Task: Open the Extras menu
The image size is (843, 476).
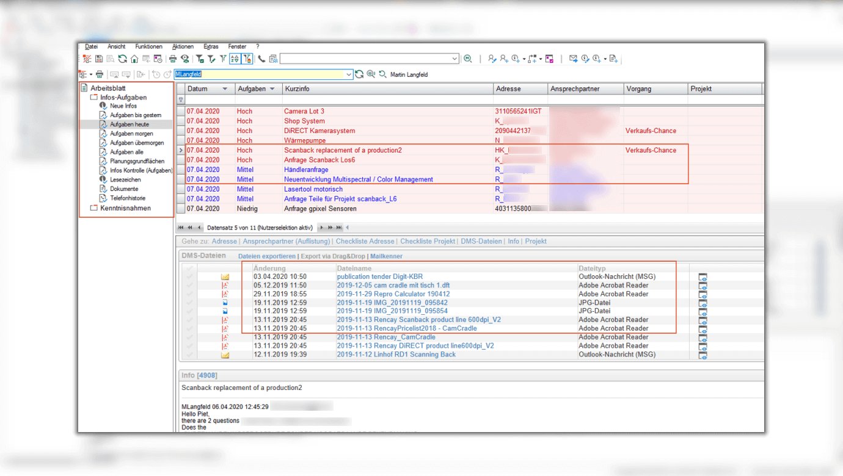Action: pyautogui.click(x=211, y=46)
